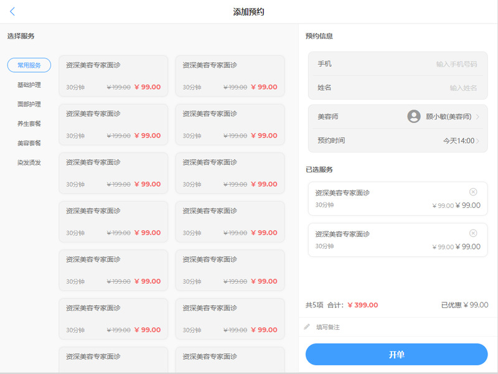Viewport: 498px width, 374px height.
Task: Click the 姓名 name input field
Action: click(x=398, y=88)
